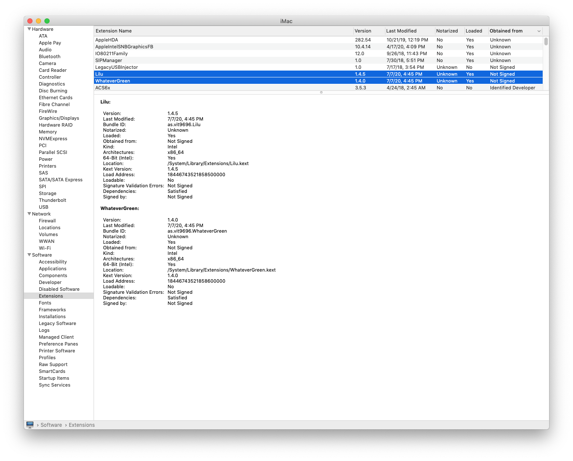Select Ethernet Cards in the sidebar
Image resolution: width=573 pixels, height=461 pixels.
click(x=56, y=98)
